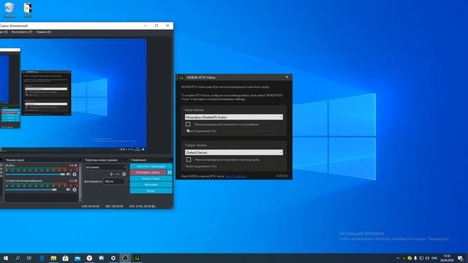Viewport: 468px width, 263px height.
Task: Switch to OBS Studio taskbar icon
Action: 125,258
